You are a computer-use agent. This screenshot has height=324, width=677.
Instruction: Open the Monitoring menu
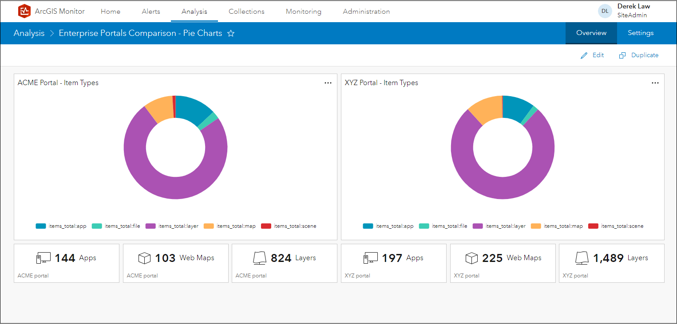click(x=304, y=12)
